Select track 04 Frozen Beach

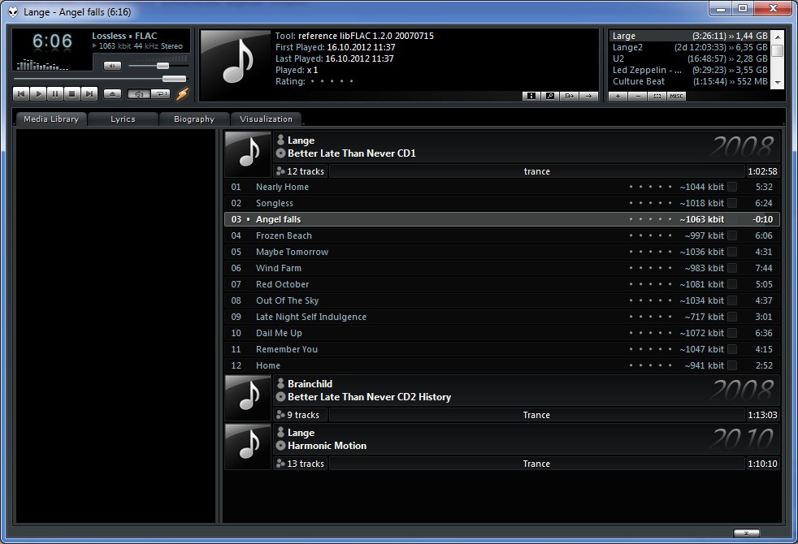coord(502,236)
